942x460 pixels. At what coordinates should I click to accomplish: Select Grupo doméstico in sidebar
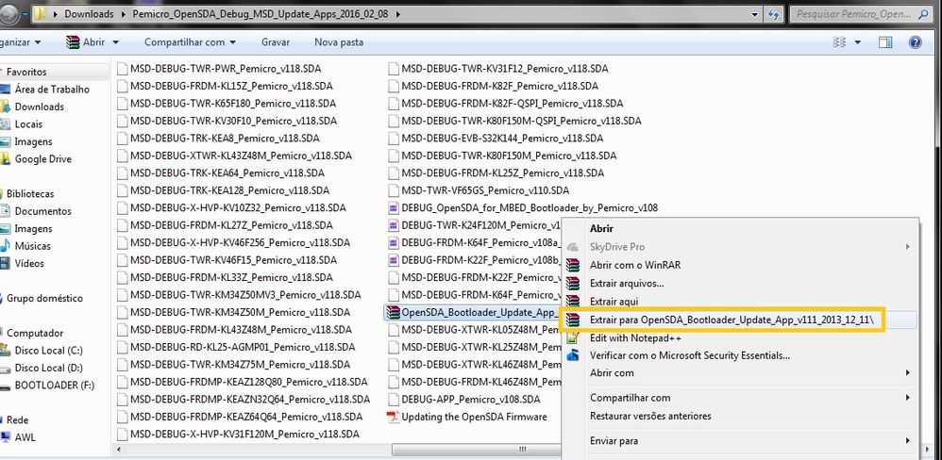pyautogui.click(x=44, y=298)
